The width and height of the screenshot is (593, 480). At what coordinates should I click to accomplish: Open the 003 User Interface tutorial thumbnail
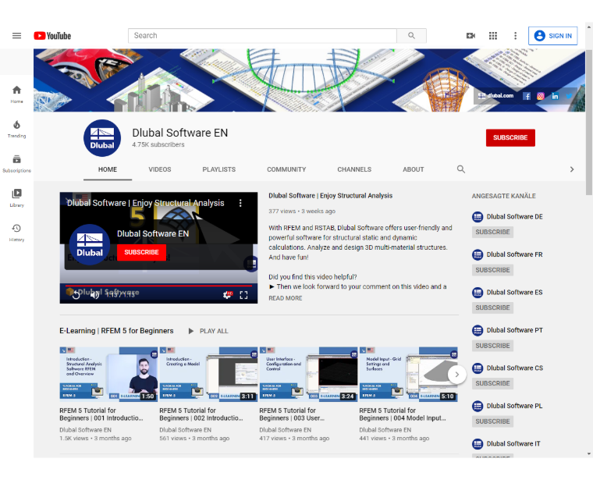point(308,374)
